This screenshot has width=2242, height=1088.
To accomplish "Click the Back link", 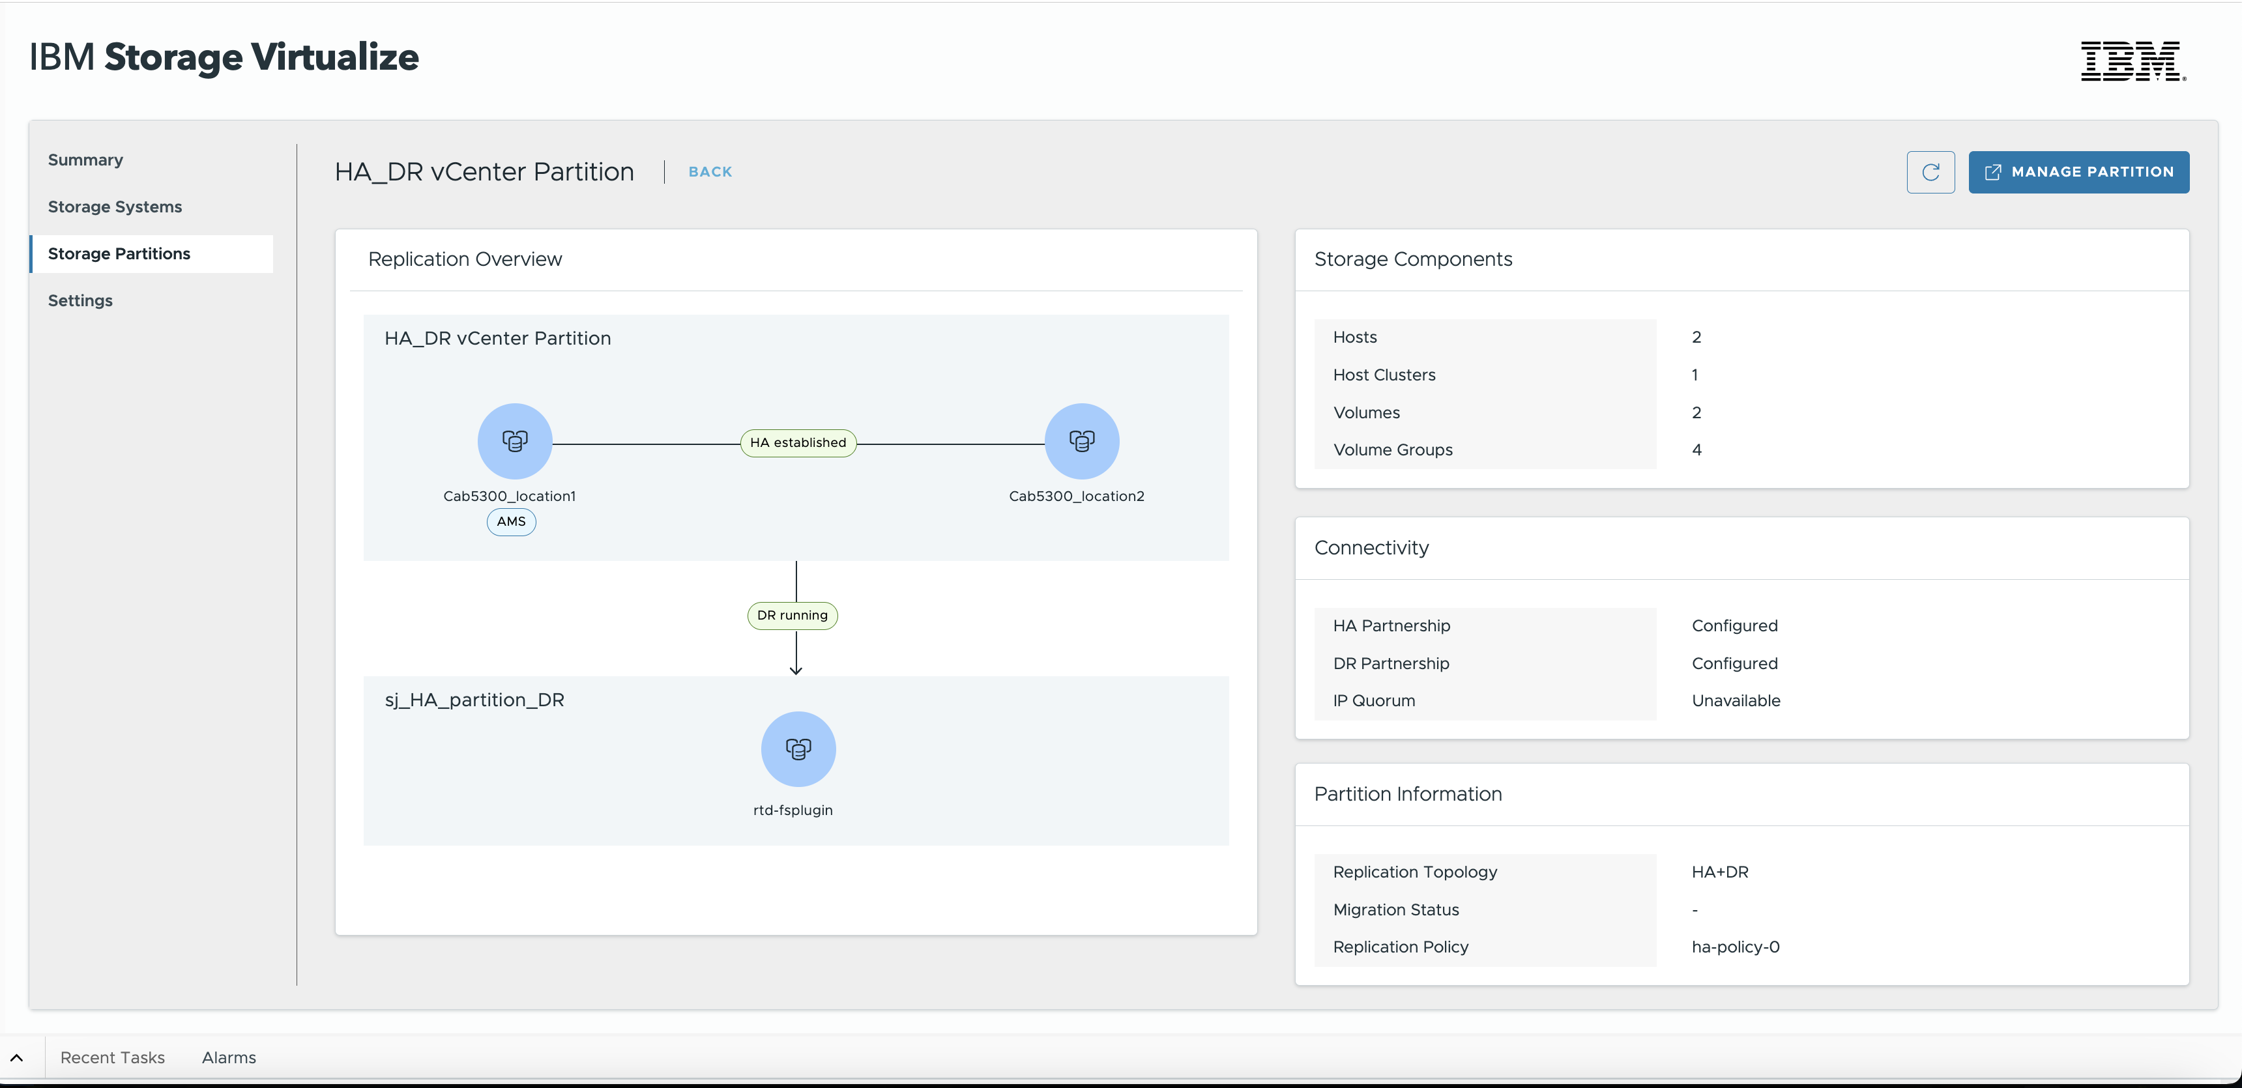I will pos(709,172).
